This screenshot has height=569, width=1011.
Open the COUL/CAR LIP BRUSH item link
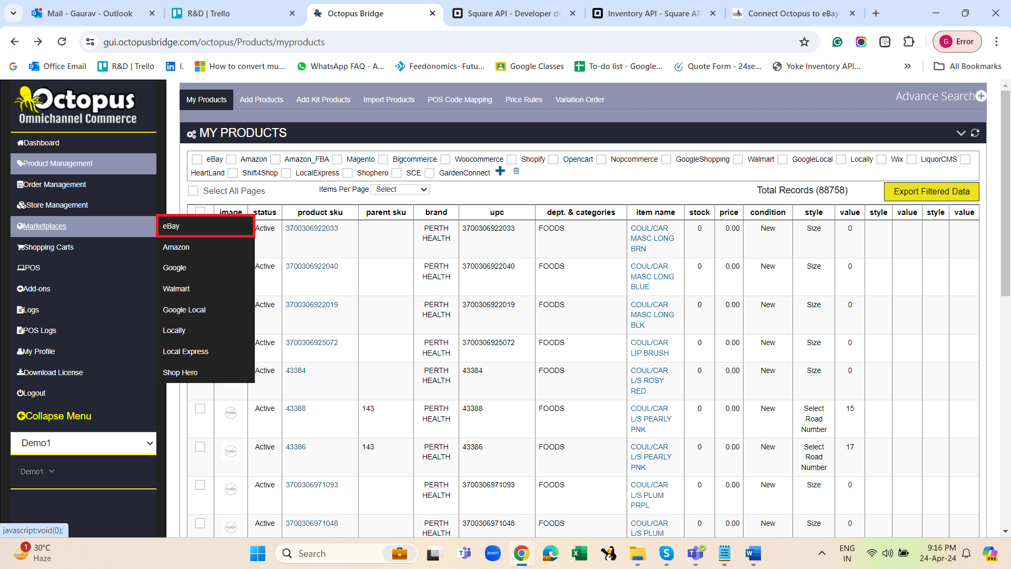pyautogui.click(x=650, y=348)
